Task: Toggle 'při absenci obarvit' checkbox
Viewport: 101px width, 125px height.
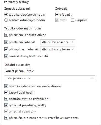Action: 6,42
